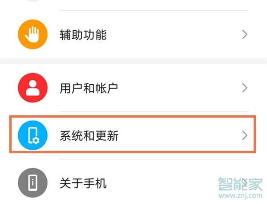The width and height of the screenshot is (267, 204).
Task: Open the 辅助功能 menu label
Action: point(83,35)
